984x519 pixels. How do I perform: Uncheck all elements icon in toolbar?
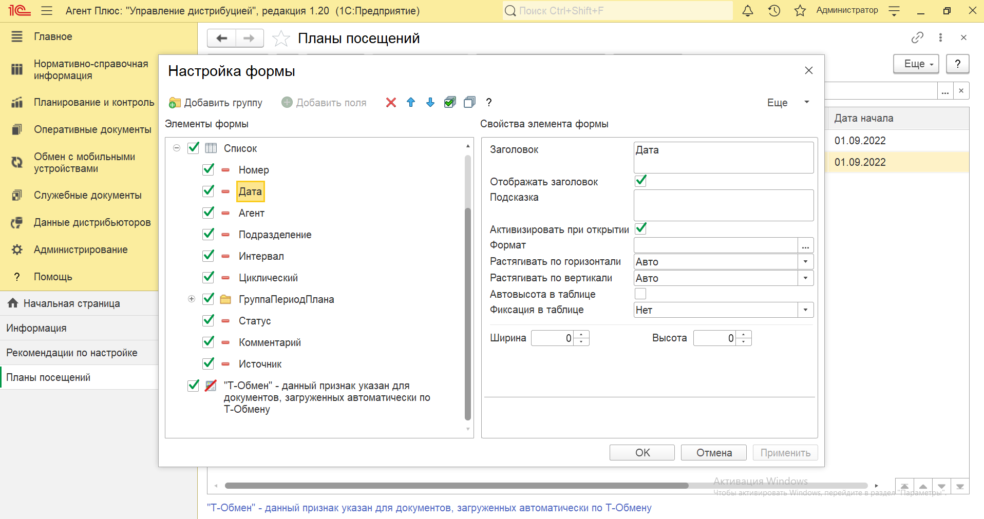click(469, 103)
